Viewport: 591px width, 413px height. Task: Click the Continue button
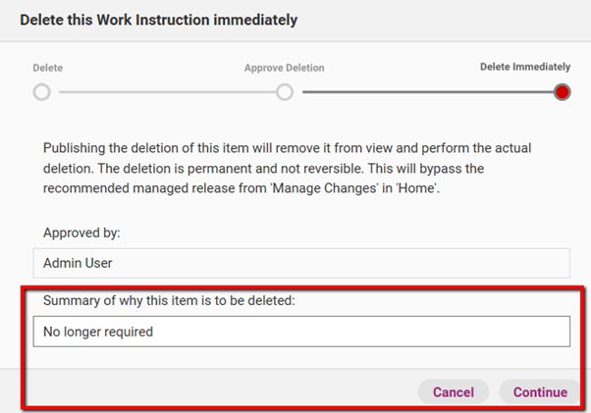tap(540, 392)
